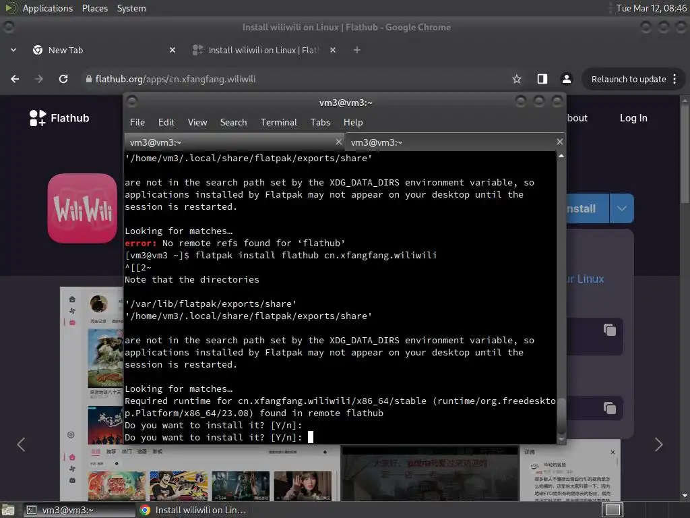Viewport: 690px width, 518px height.
Task: Close the first terminal tab
Action: (338, 142)
